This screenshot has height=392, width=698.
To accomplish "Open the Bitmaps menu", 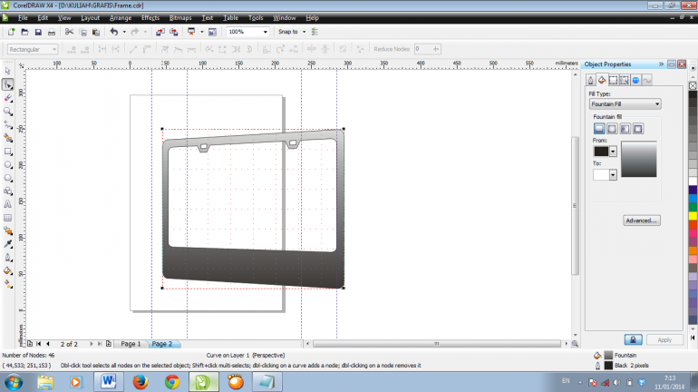I will coord(180,18).
